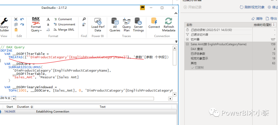Click Merge XML in Format group
This screenshot has width=278, height=125.
(x=64, y=30)
